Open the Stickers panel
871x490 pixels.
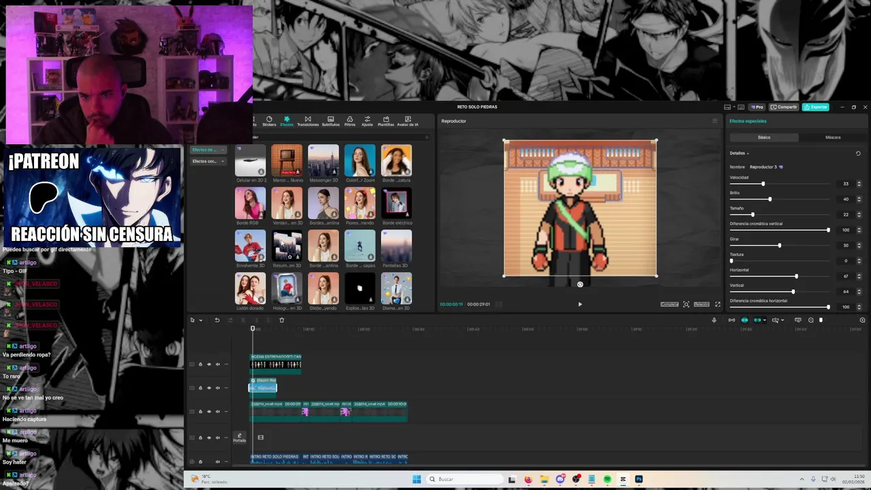click(x=269, y=121)
